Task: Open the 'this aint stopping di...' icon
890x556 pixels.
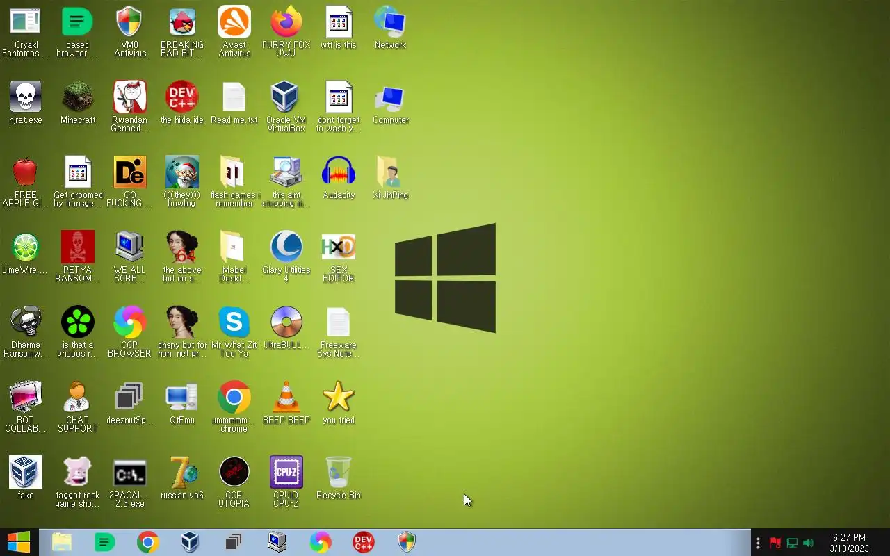Action: (x=286, y=172)
